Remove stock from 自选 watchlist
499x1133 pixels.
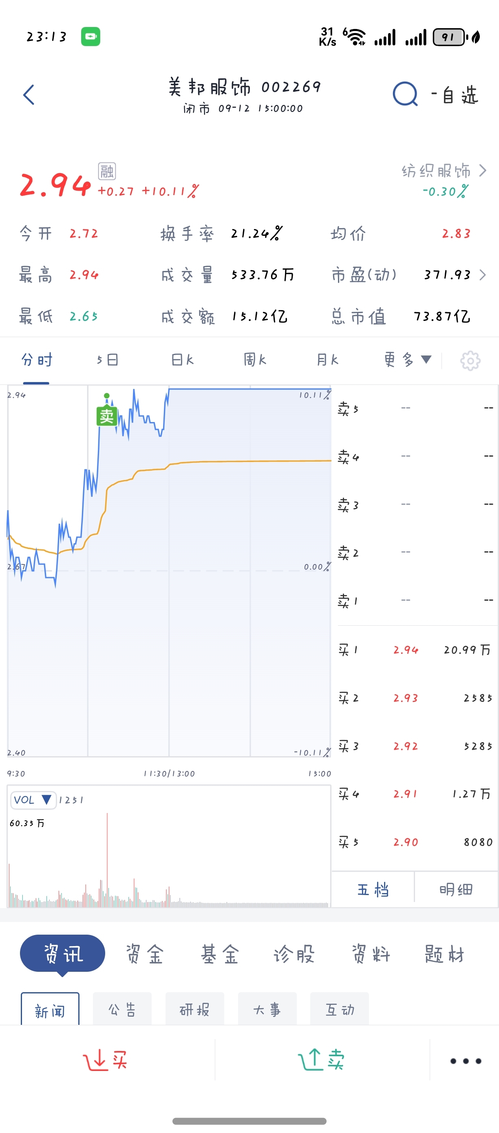pyautogui.click(x=455, y=95)
